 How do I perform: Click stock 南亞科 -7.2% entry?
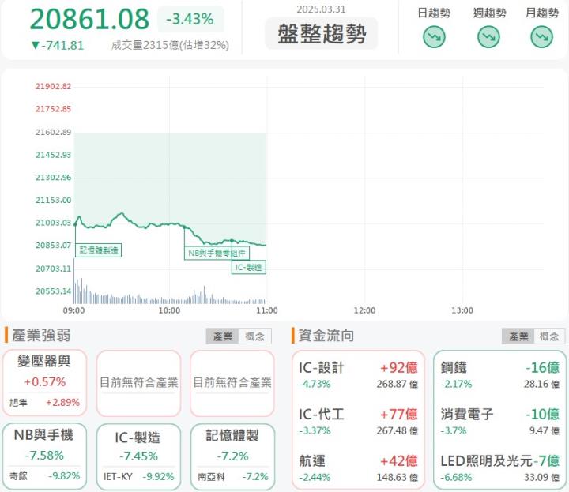click(x=232, y=476)
